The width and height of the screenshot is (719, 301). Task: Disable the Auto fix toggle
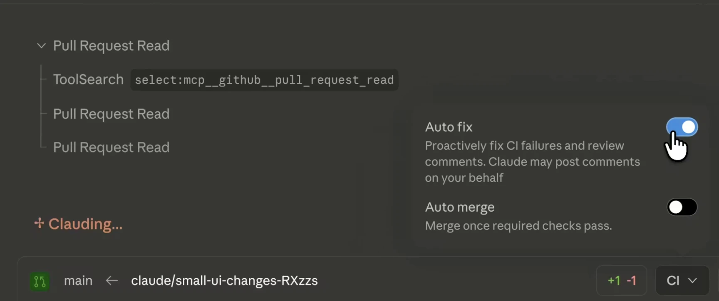pos(682,127)
